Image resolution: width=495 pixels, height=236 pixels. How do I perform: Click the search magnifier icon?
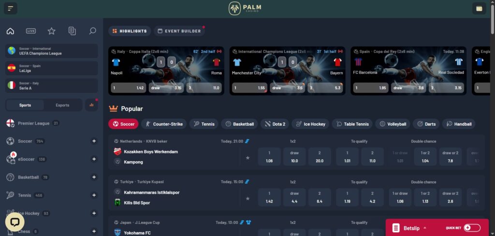click(92, 31)
